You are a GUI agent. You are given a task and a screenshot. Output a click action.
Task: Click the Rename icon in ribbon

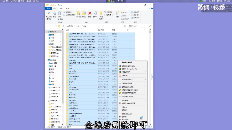[x=95, y=14]
